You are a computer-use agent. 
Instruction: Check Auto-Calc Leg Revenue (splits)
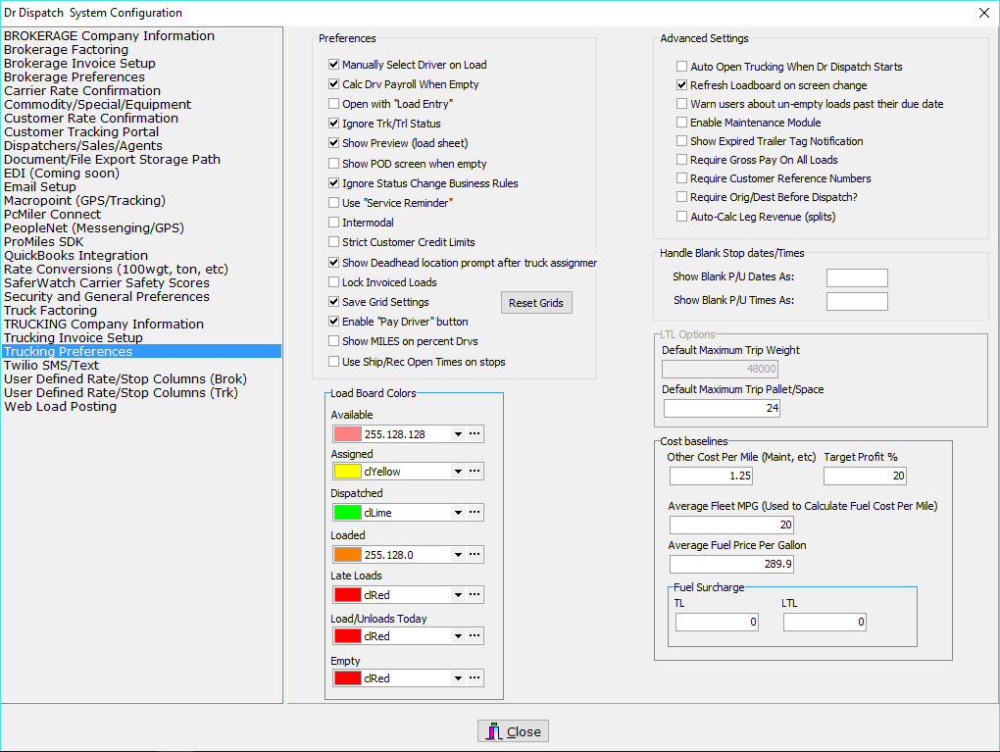[681, 217]
